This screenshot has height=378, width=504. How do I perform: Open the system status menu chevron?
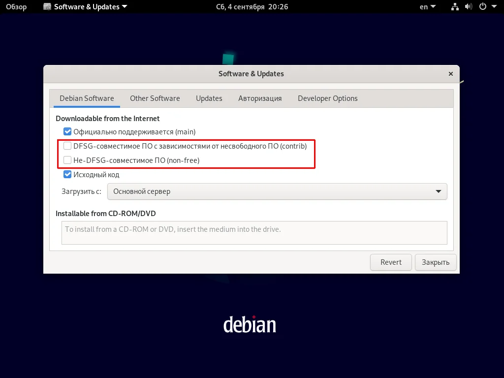[x=495, y=6]
